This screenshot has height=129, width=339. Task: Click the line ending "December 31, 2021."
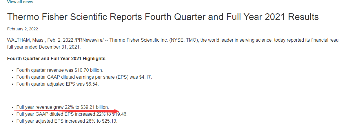[x=44, y=47]
